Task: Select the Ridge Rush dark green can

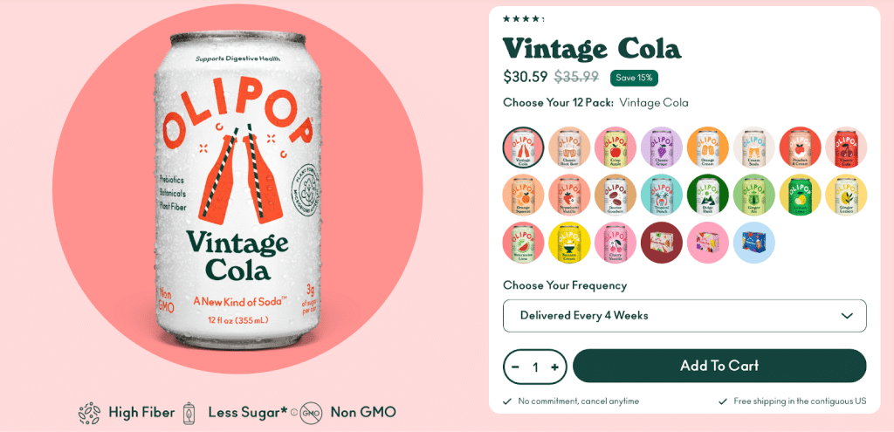Action: (708, 195)
